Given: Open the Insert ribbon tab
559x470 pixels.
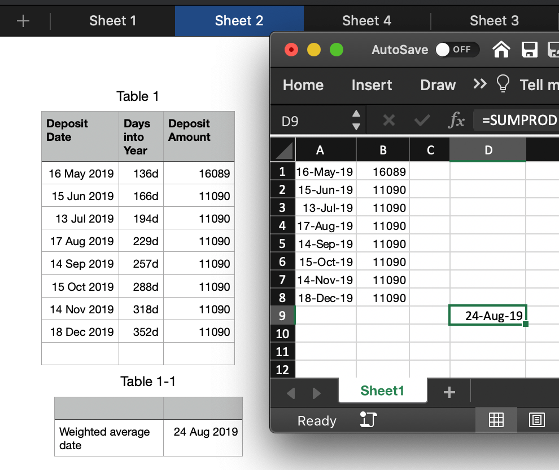Looking at the screenshot, I should 372,85.
